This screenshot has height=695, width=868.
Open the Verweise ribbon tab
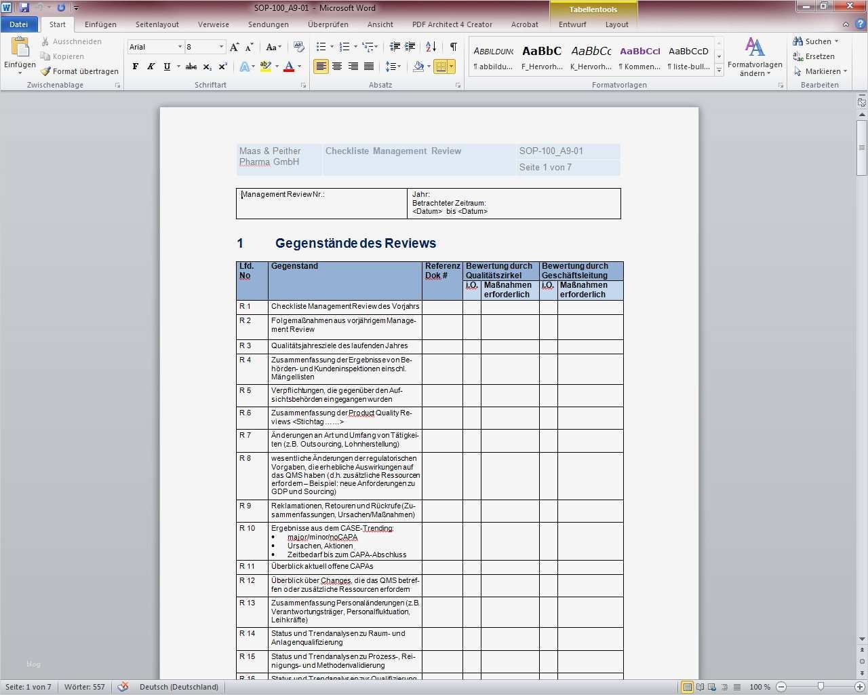pyautogui.click(x=213, y=24)
